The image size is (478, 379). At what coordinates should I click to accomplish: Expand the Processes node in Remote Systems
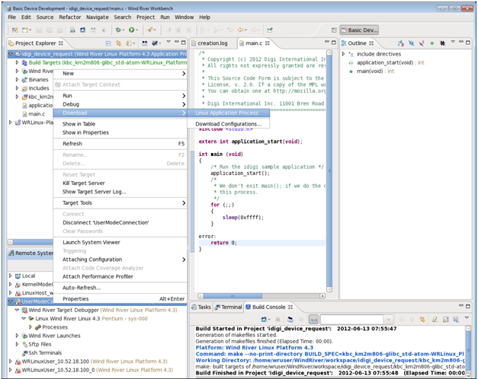pos(30,327)
